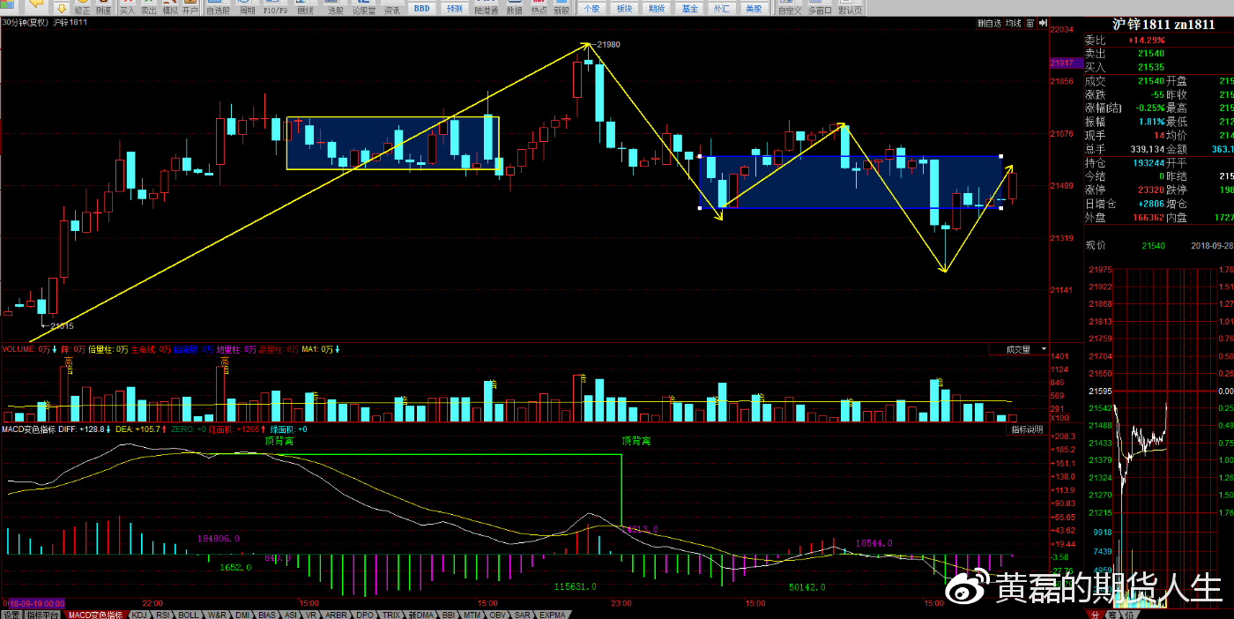Open the 周期 period selector icon

click(x=247, y=8)
